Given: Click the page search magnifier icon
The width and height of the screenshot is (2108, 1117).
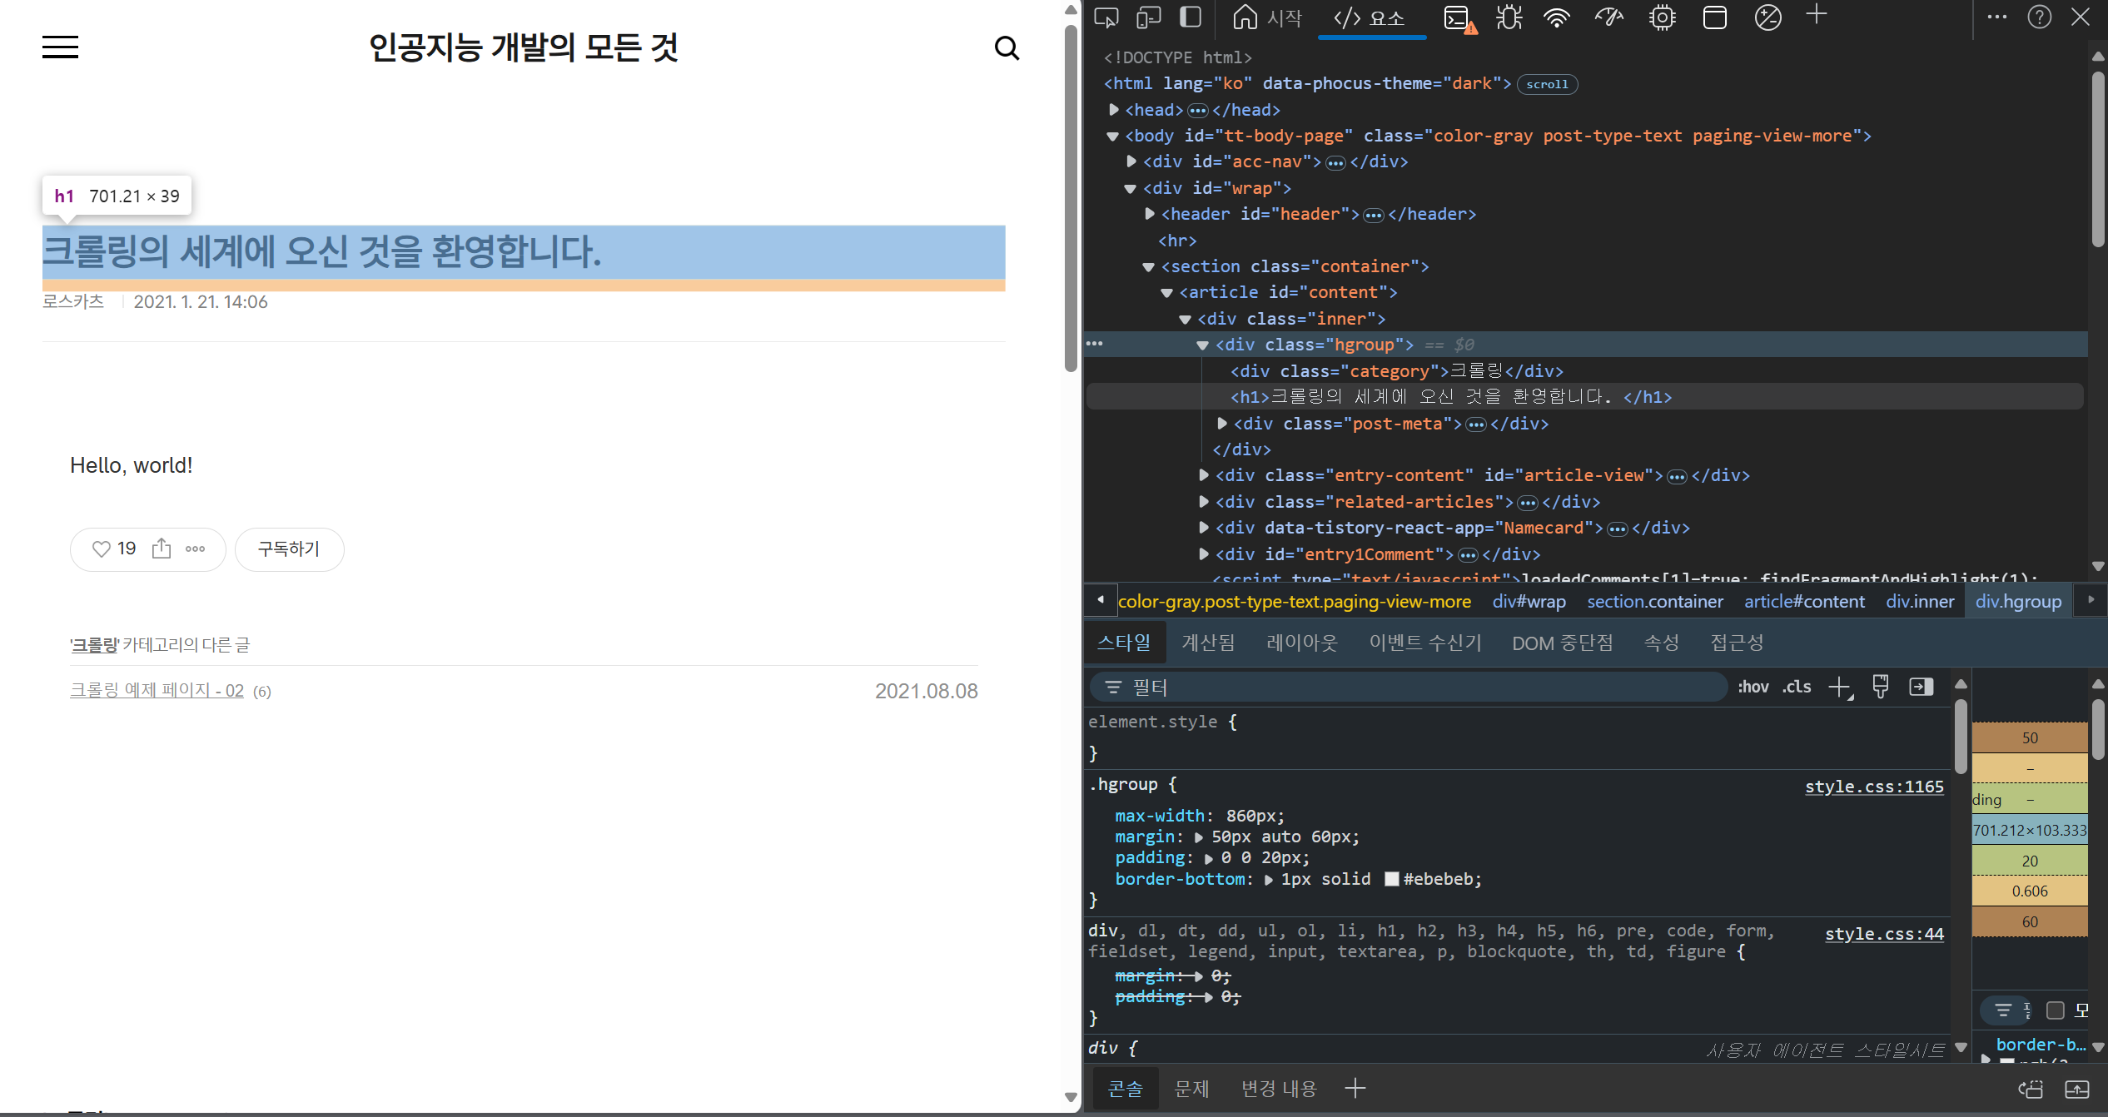Looking at the screenshot, I should click(x=1007, y=48).
